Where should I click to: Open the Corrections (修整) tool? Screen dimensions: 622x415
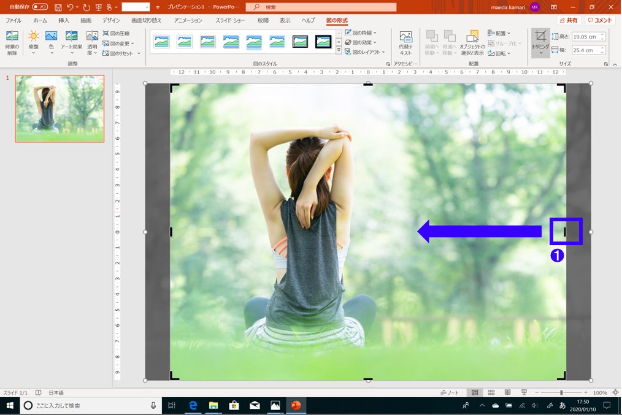point(33,42)
